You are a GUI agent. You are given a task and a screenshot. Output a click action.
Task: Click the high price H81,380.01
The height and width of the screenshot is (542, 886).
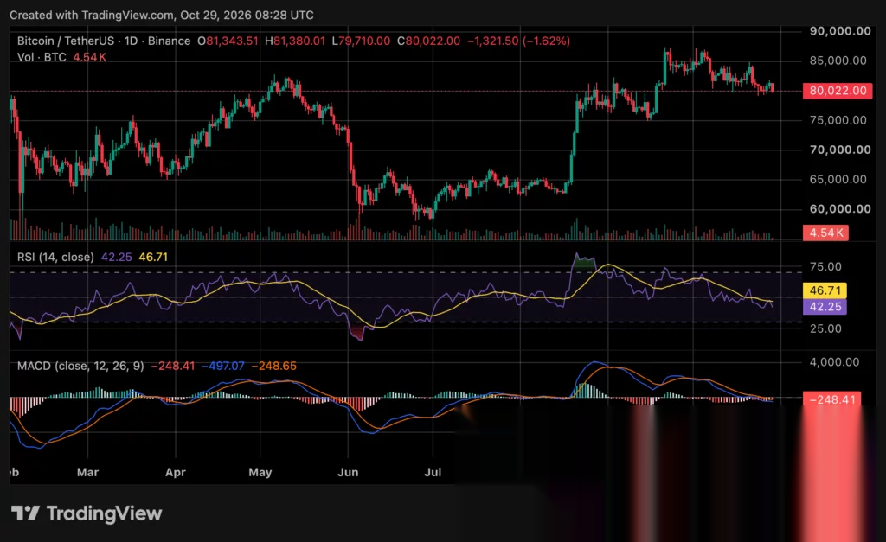295,41
